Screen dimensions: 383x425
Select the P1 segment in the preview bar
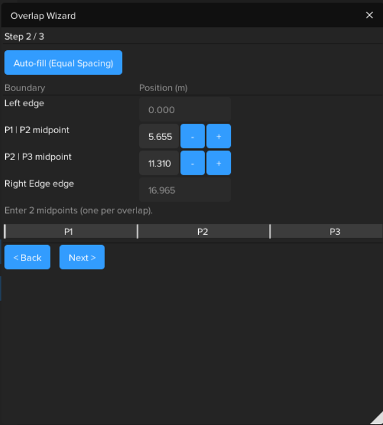pos(70,232)
